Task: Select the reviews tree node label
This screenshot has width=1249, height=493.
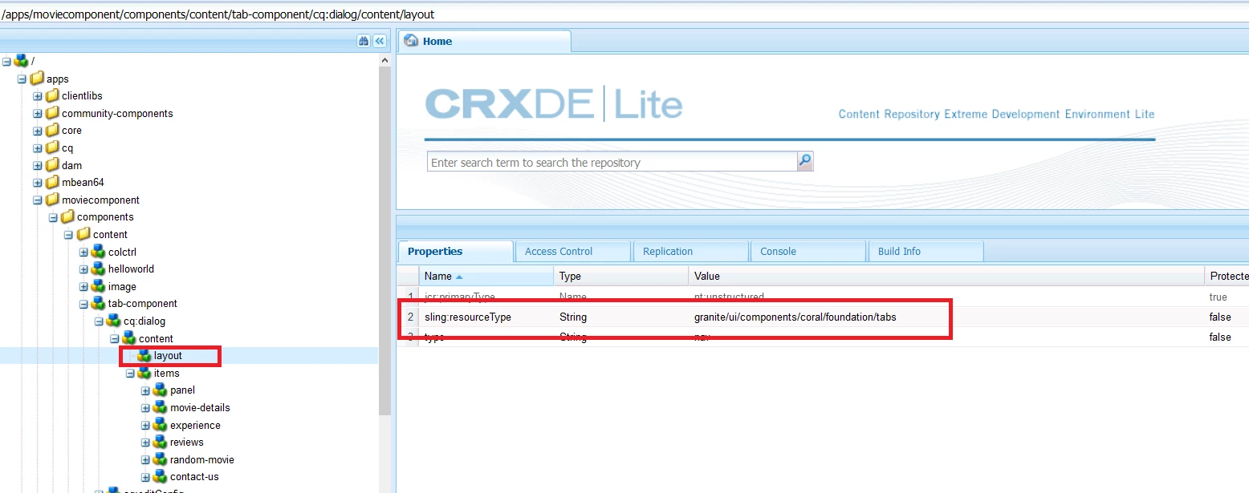Action: 186,442
